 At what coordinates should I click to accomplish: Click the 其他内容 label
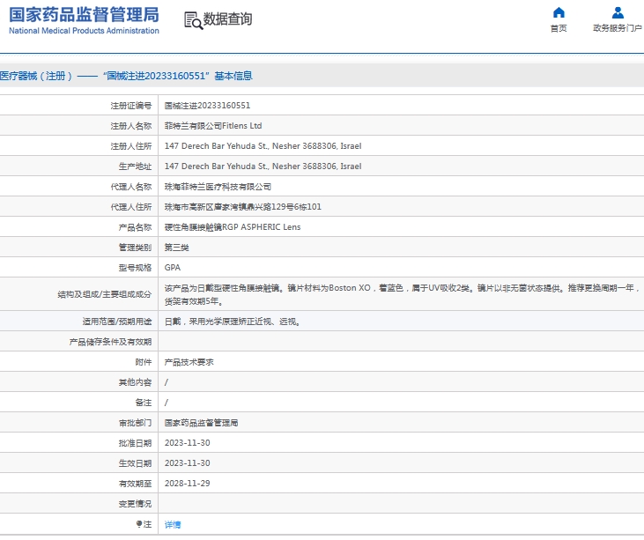tap(135, 382)
